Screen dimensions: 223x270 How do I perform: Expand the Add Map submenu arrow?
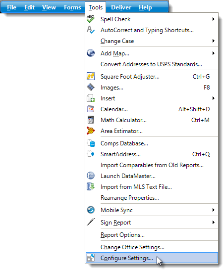(x=214, y=53)
